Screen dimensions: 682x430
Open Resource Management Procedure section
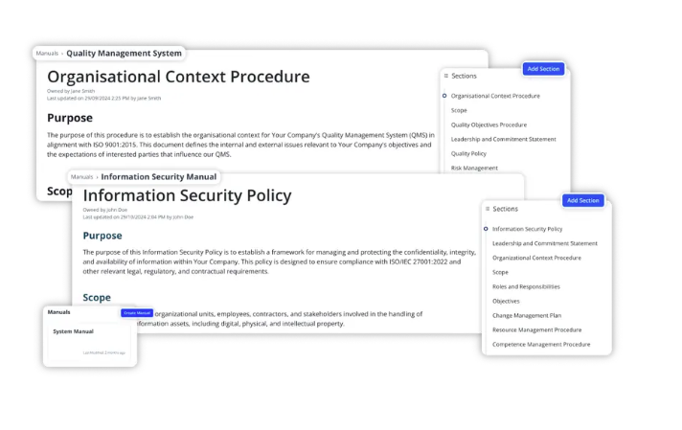536,329
